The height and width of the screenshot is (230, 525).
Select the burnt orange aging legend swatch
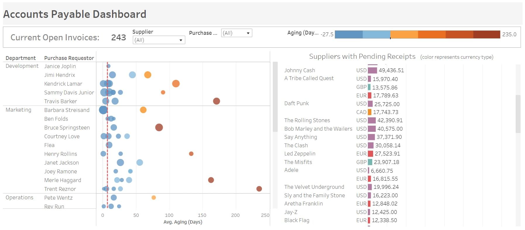(x=459, y=34)
